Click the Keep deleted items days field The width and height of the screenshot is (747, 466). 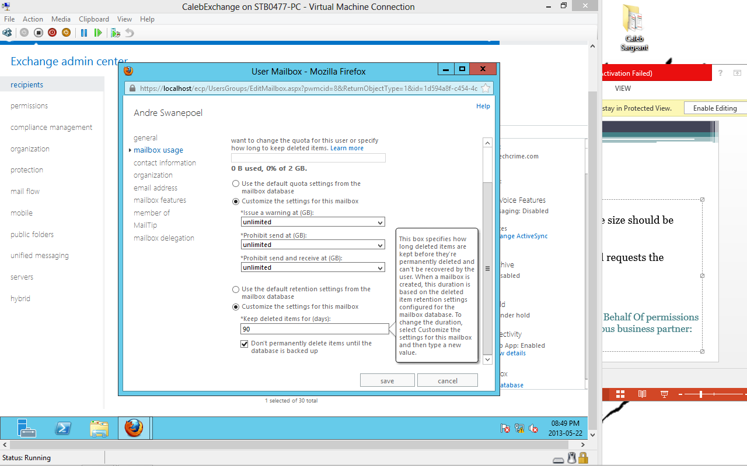click(315, 329)
